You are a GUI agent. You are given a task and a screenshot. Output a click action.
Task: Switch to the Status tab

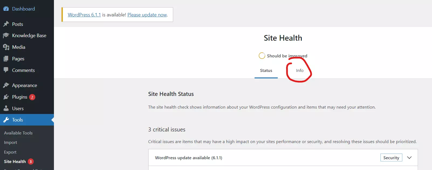[266, 71]
